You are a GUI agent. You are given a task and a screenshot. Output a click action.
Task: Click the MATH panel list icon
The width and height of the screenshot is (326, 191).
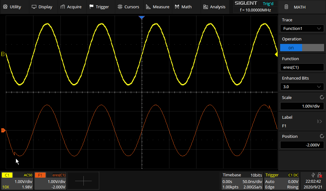click(286, 7)
